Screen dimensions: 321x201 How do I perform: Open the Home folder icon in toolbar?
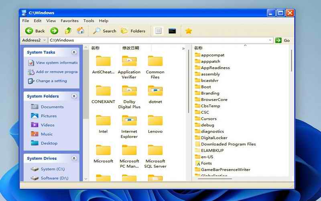pyautogui.click(x=81, y=31)
